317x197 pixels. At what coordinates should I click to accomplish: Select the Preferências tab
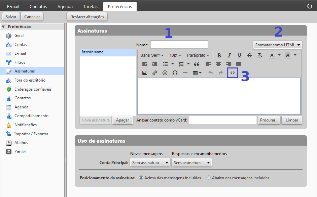[x=120, y=6]
